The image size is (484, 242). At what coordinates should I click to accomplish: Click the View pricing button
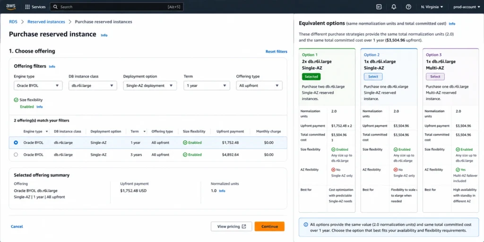pyautogui.click(x=232, y=226)
